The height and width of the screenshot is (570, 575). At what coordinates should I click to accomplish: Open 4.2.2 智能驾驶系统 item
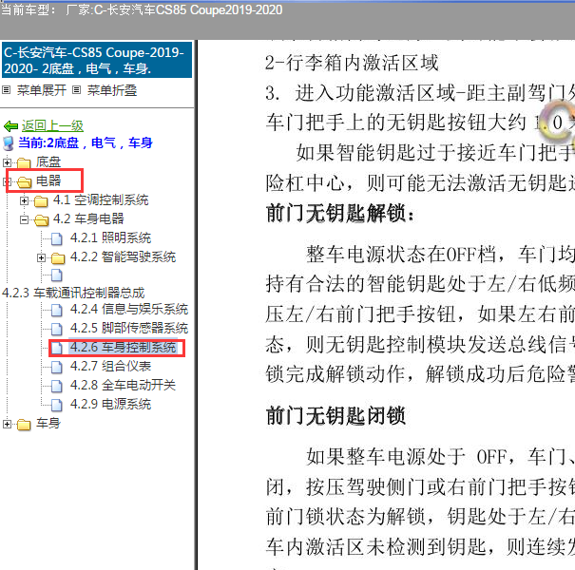[x=123, y=256]
